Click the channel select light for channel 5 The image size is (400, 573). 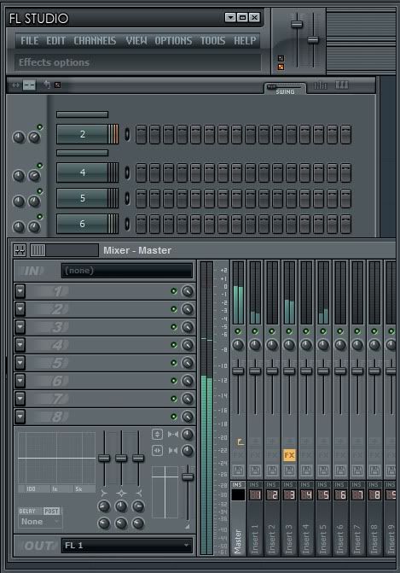pyautogui.click(x=127, y=198)
